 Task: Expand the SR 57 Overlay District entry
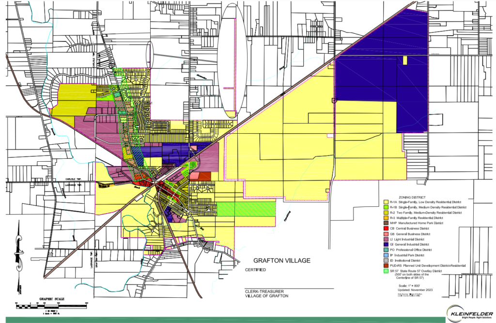[x=386, y=271]
